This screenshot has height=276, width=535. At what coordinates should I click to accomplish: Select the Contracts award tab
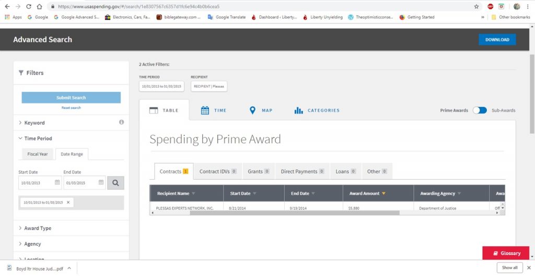point(174,171)
